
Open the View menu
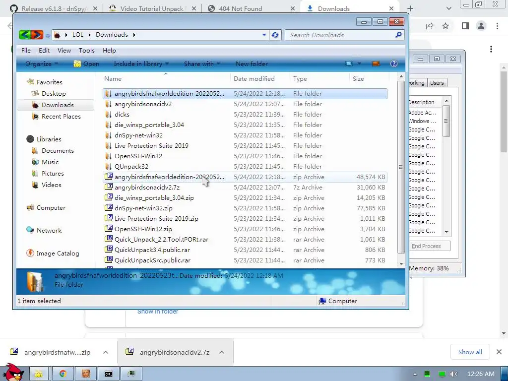point(64,51)
